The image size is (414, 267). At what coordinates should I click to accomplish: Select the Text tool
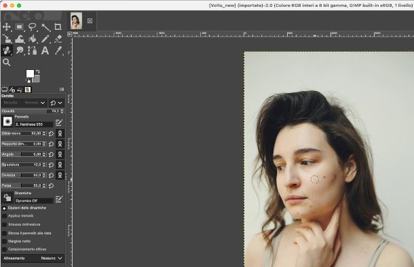[x=45, y=50]
